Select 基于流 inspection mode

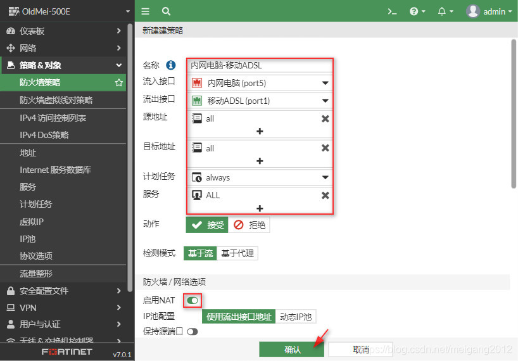200,253
